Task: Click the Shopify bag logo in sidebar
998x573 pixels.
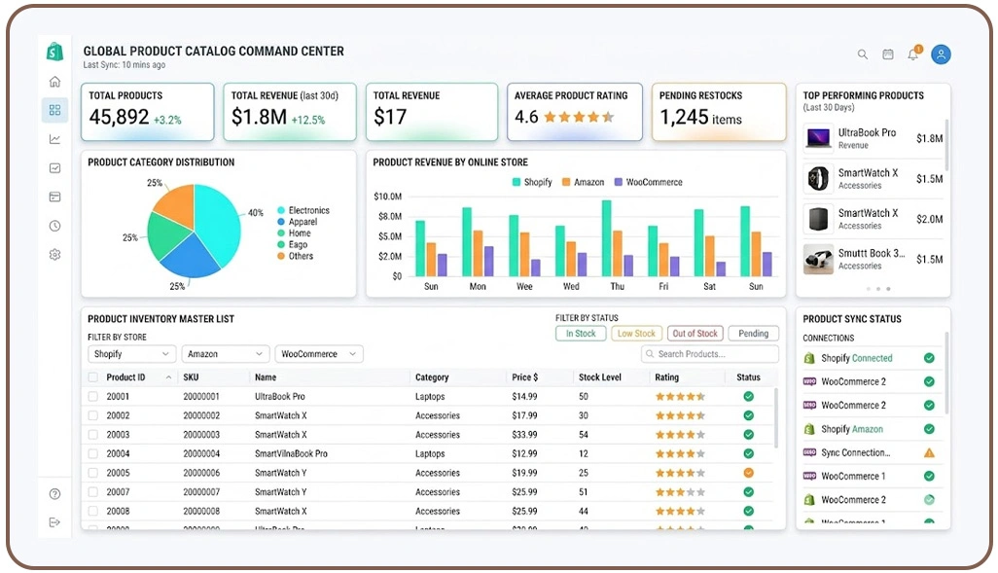Action: tap(54, 52)
